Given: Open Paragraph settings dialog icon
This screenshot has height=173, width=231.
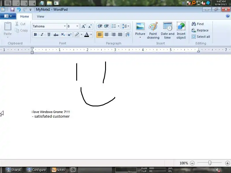Looking at the screenshot, I should [127, 35].
